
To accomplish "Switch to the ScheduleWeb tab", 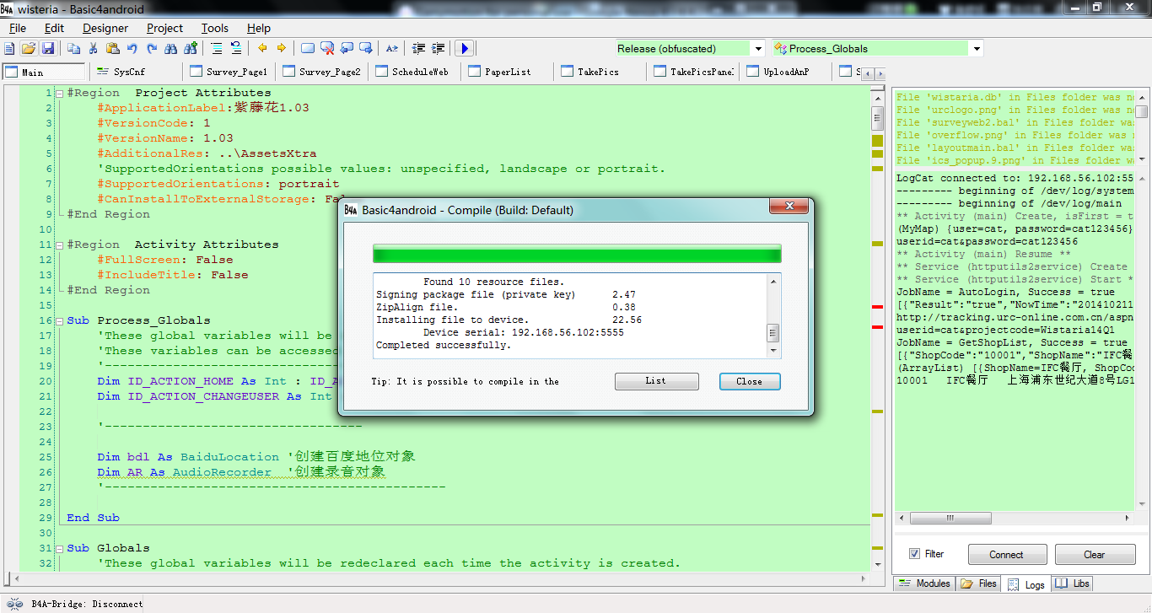I will [413, 72].
